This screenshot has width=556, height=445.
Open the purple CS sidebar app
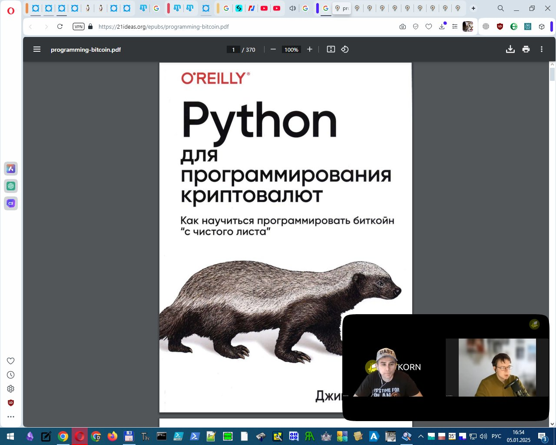(x=11, y=203)
